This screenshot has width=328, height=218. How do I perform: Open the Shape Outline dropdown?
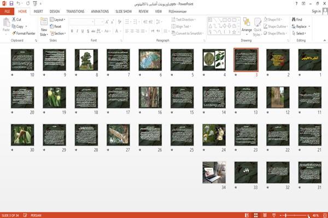276,26
